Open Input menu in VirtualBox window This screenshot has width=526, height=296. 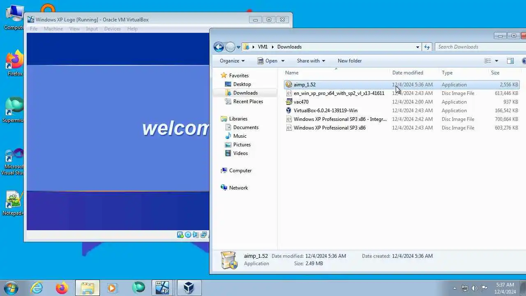pos(92,29)
